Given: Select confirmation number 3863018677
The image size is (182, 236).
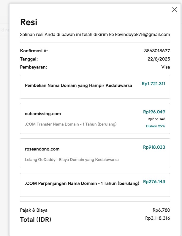Looking at the screenshot, I should point(157,51).
